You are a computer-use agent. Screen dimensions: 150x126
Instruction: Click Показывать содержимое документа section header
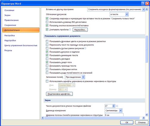(94, 36)
